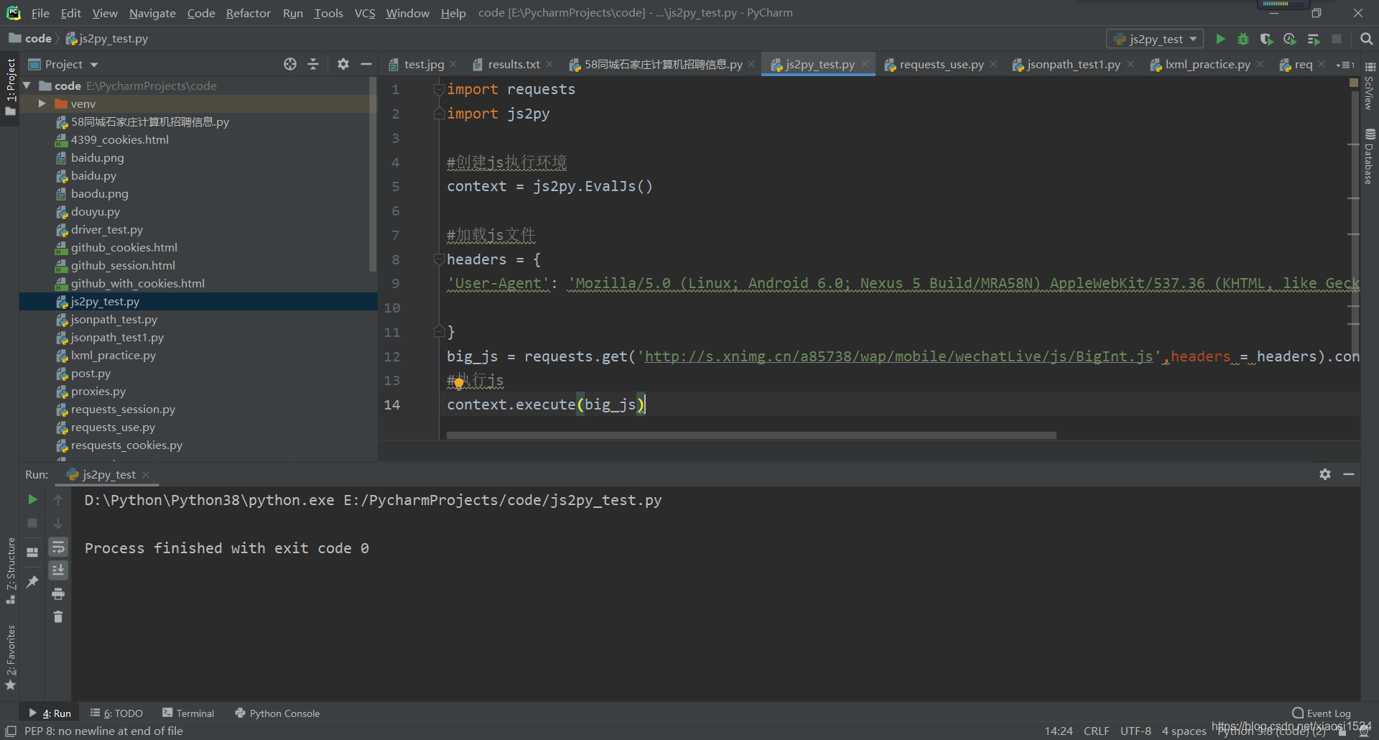
Task: Open the Python Console tool window
Action: [x=277, y=713]
